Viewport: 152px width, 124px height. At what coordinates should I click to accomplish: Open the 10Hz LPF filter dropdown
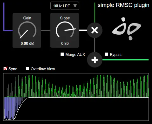point(65,6)
